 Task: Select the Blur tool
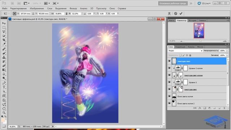coord(4,74)
